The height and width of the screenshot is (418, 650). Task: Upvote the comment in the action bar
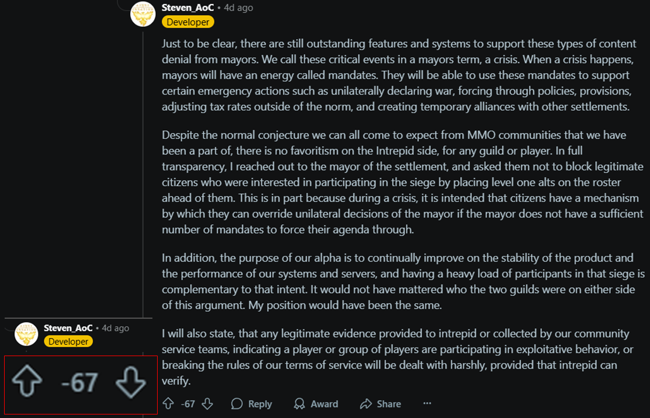coord(168,403)
